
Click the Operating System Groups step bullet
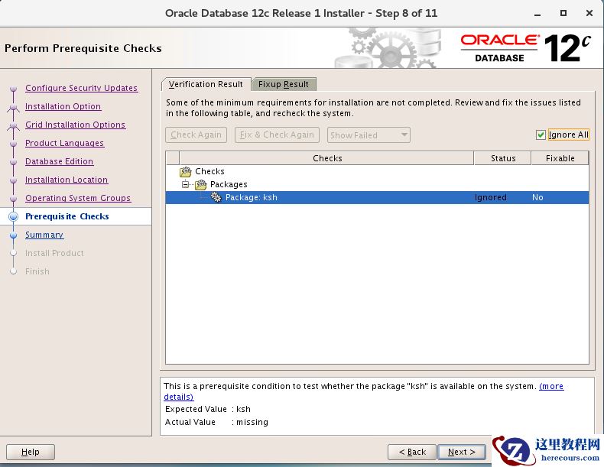coord(14,199)
